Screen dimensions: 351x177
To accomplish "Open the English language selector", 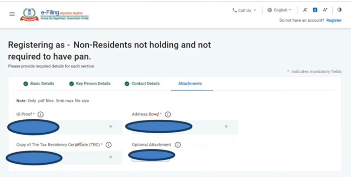I will click(279, 10).
